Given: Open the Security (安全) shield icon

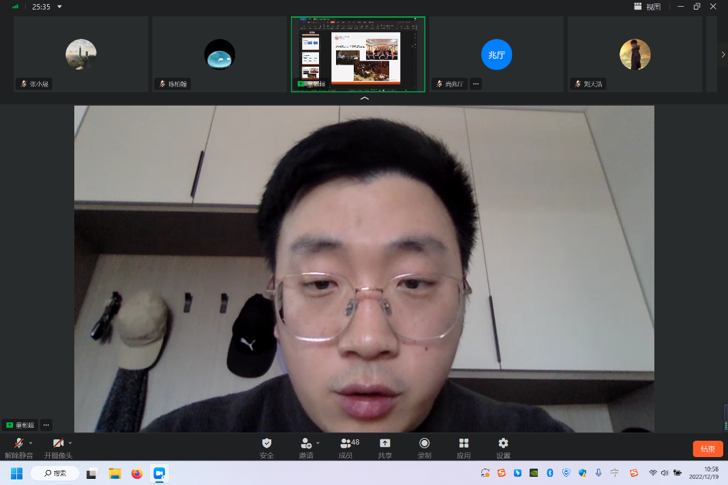Looking at the screenshot, I should click(x=267, y=443).
